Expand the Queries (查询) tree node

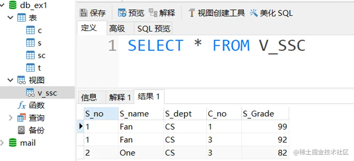(x=11, y=118)
